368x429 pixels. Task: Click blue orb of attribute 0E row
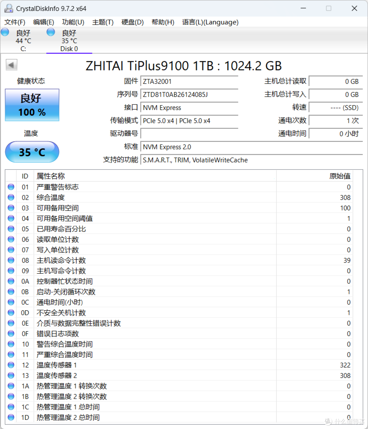point(11,323)
